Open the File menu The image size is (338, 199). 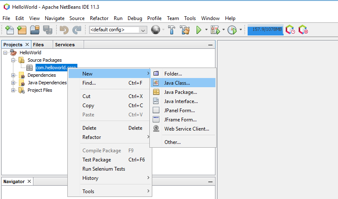point(6,18)
